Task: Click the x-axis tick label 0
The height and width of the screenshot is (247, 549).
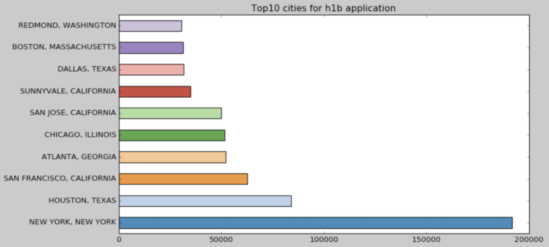Action: (119, 240)
